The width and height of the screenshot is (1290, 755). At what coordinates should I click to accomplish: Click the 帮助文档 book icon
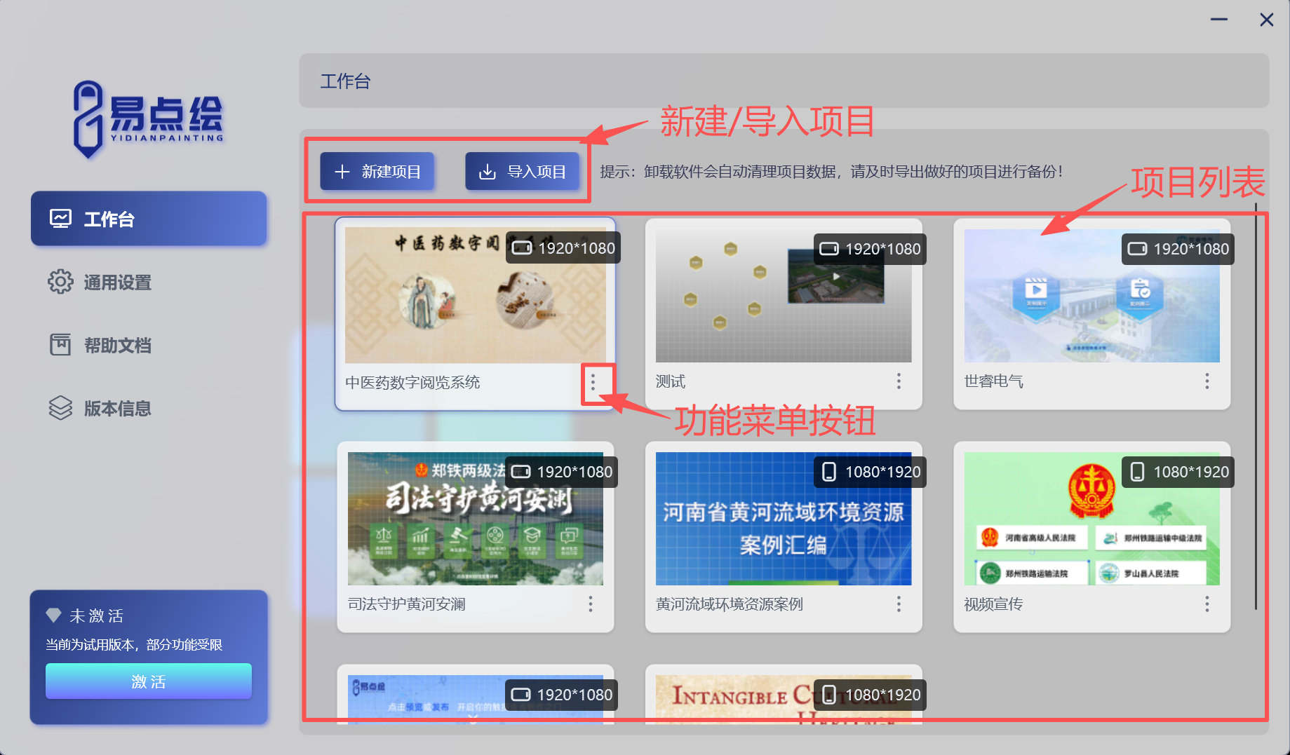(x=60, y=345)
